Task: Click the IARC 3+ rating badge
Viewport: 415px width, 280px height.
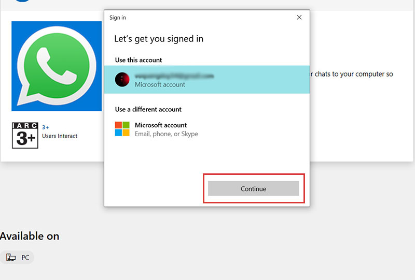Action: pyautogui.click(x=25, y=135)
